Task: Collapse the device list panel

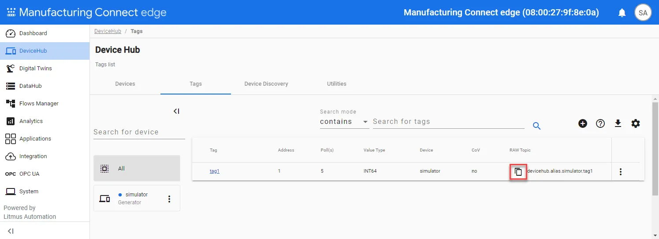Action: click(176, 111)
